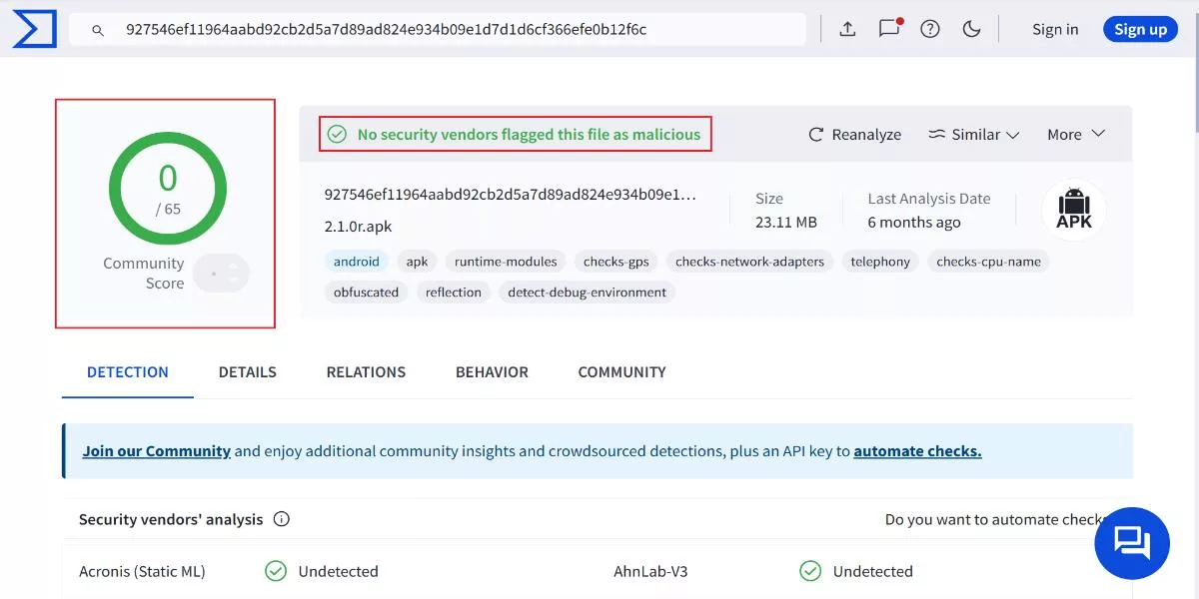Click the Sign up button

(1140, 29)
